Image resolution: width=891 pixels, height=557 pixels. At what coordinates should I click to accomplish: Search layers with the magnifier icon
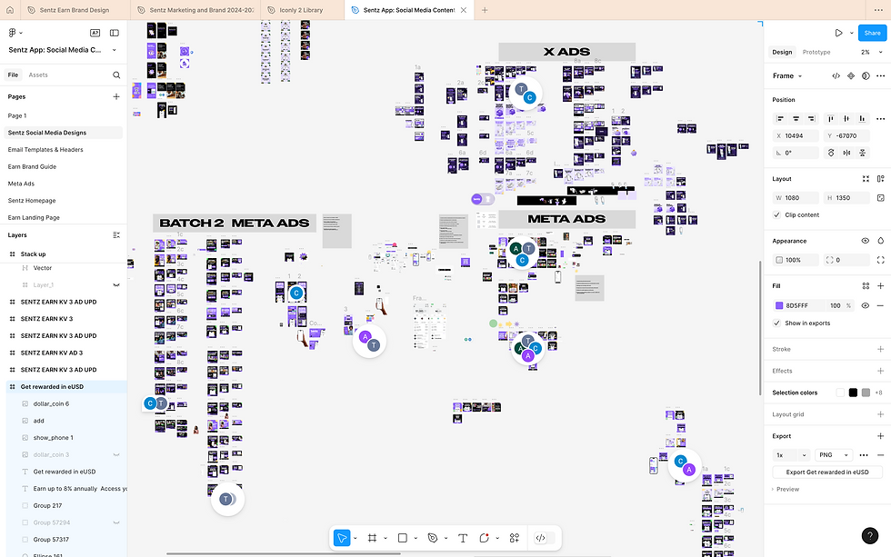click(116, 75)
